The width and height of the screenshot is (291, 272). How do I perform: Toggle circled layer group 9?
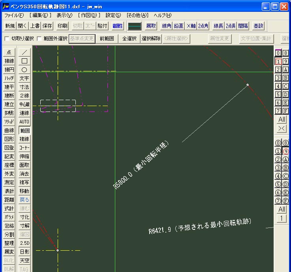pos(285,151)
